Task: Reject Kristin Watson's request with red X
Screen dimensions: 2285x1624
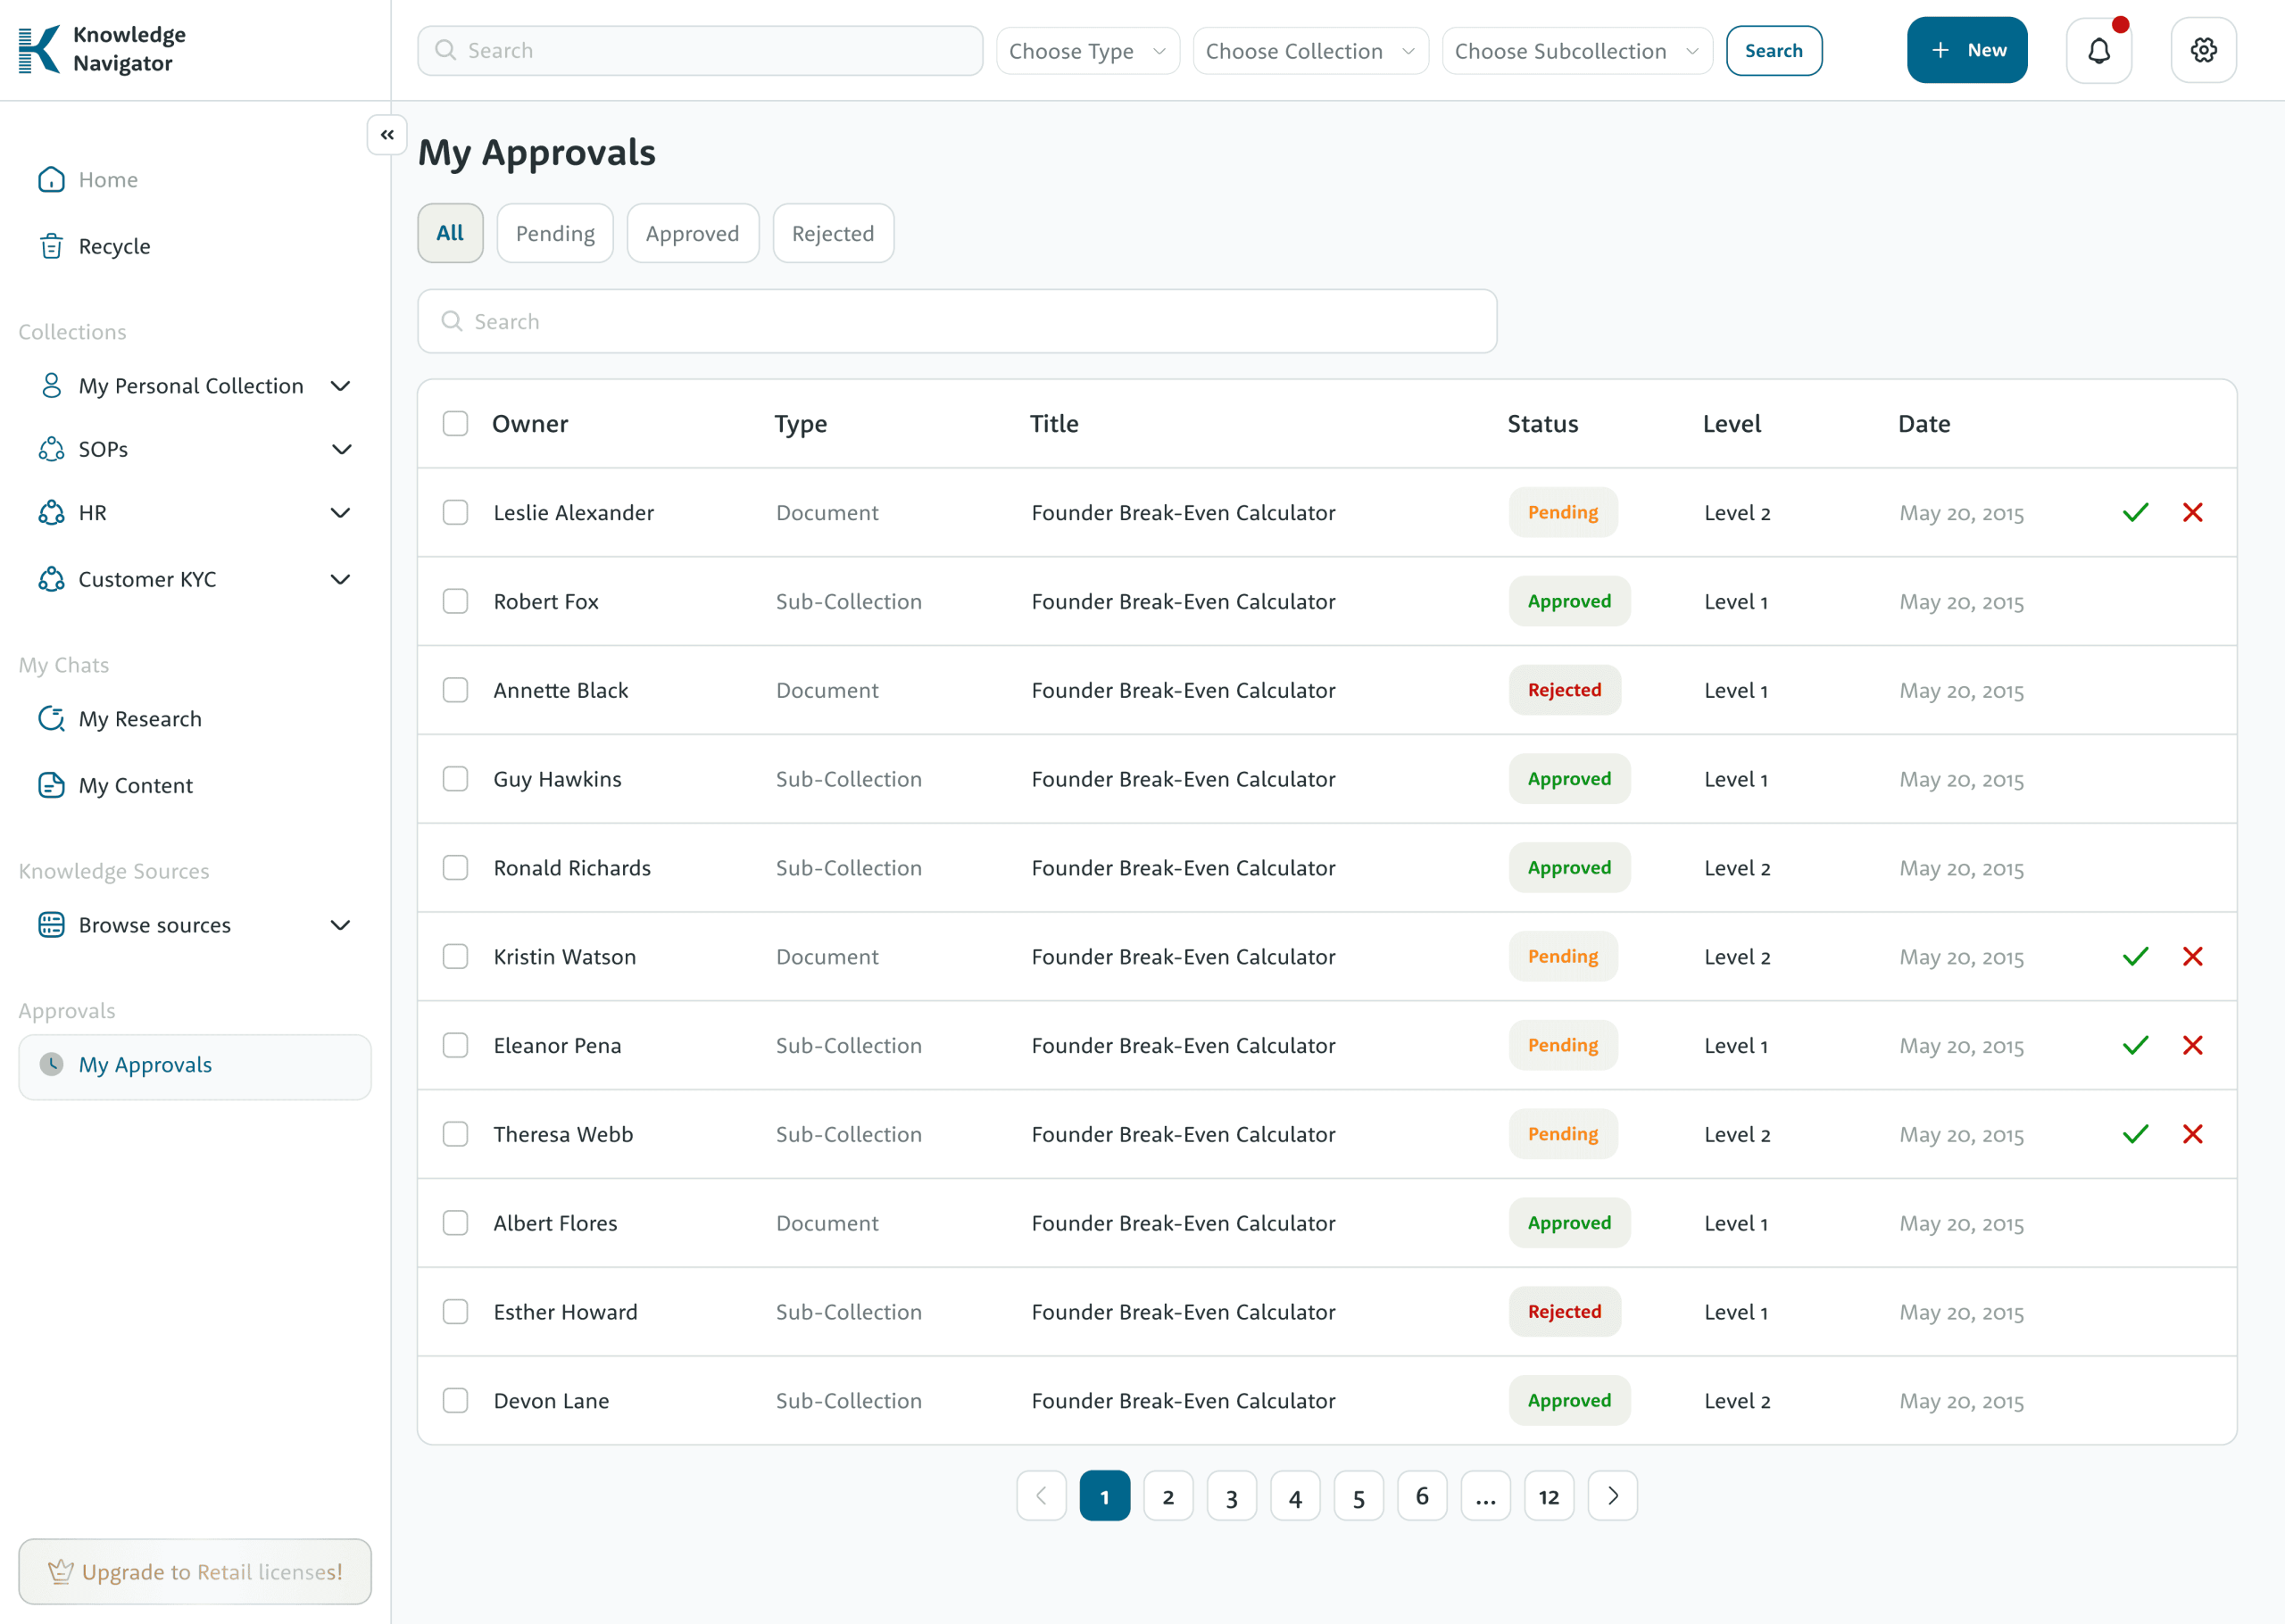Action: pos(2192,957)
